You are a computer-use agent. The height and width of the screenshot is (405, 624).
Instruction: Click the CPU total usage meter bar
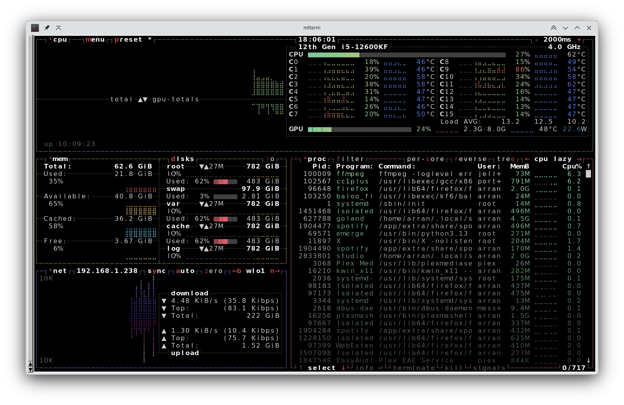click(407, 55)
